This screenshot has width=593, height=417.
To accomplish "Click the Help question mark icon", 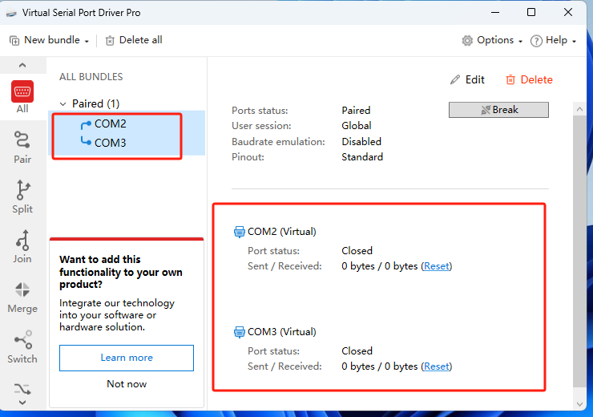I will click(536, 41).
